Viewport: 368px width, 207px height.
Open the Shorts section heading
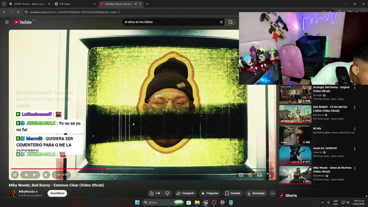click(x=291, y=195)
